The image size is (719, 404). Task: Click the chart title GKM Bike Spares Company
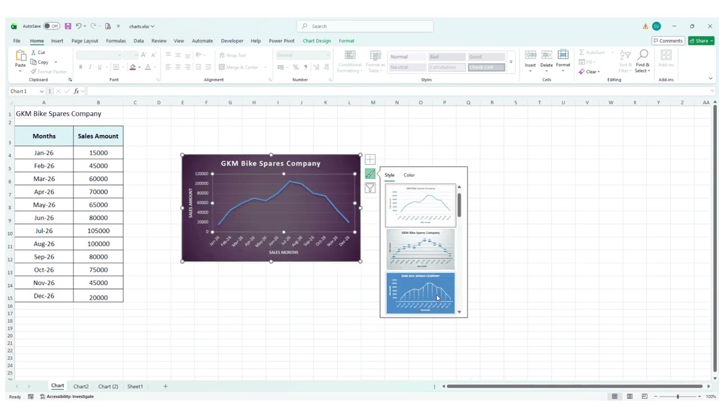(271, 163)
